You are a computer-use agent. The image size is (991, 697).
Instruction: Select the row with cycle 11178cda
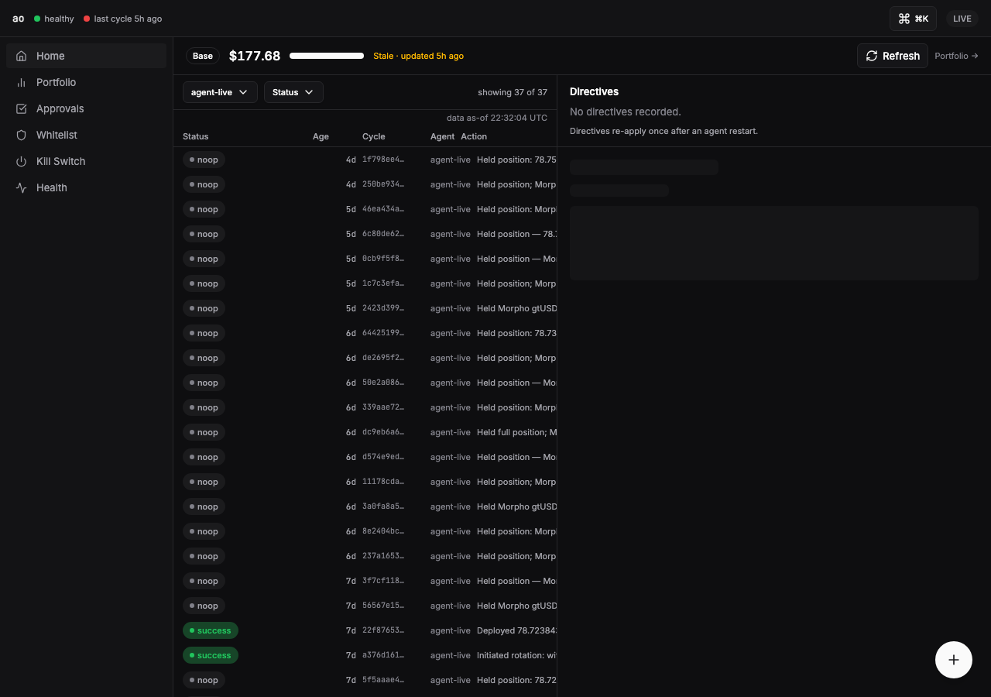[x=365, y=482]
